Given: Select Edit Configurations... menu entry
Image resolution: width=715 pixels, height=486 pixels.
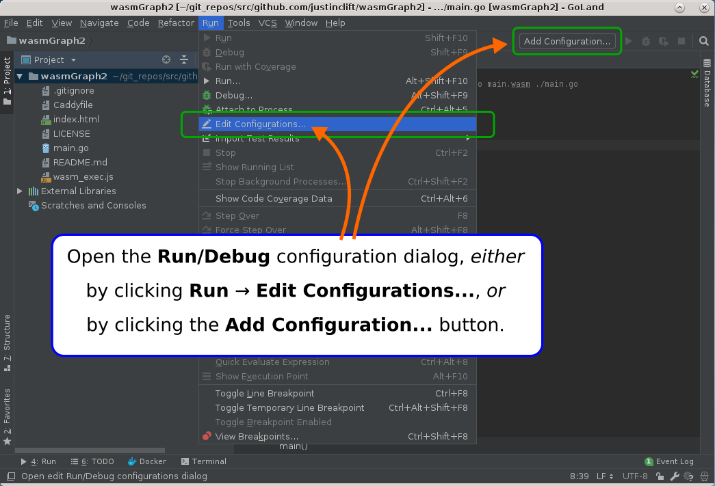Looking at the screenshot, I should (337, 124).
